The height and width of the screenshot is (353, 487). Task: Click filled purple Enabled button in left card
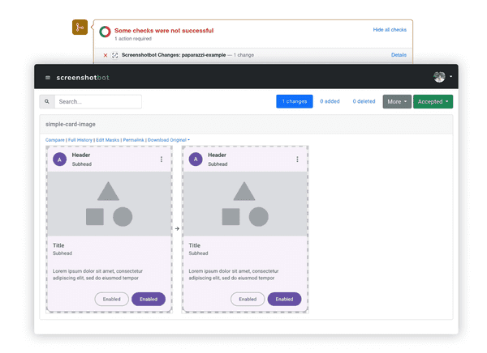tap(149, 299)
